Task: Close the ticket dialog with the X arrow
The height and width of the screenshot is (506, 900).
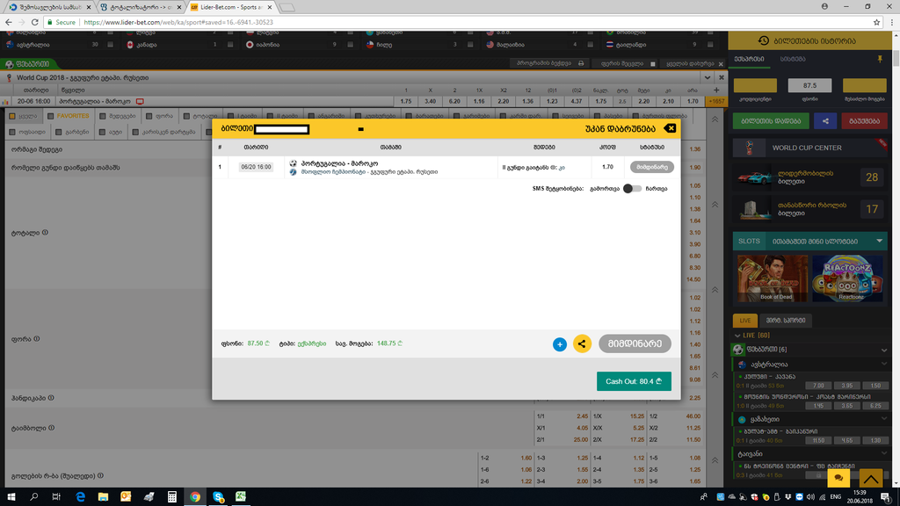Action: [670, 128]
